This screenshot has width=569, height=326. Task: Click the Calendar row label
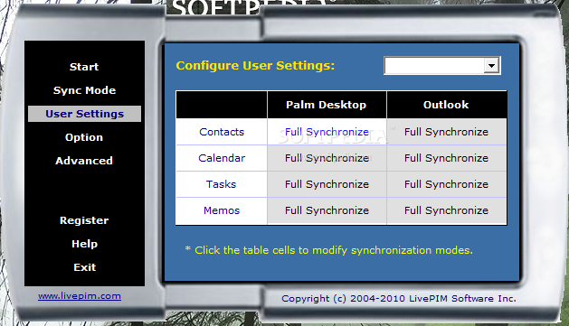pos(222,158)
